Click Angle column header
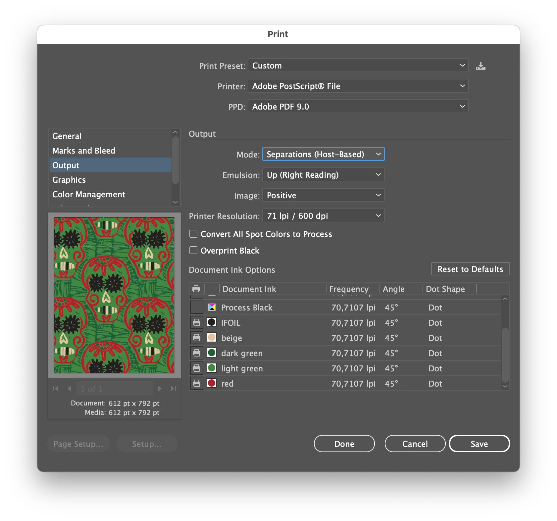 coord(393,289)
